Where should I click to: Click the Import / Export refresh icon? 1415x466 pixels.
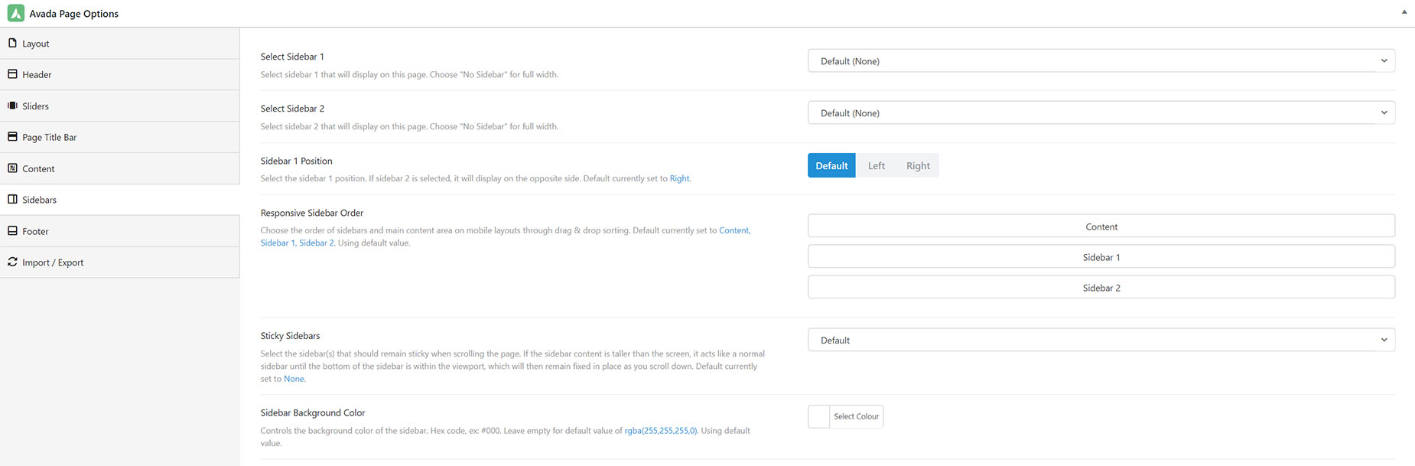(x=12, y=262)
